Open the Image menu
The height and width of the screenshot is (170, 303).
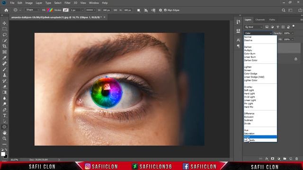pyautogui.click(x=29, y=3)
